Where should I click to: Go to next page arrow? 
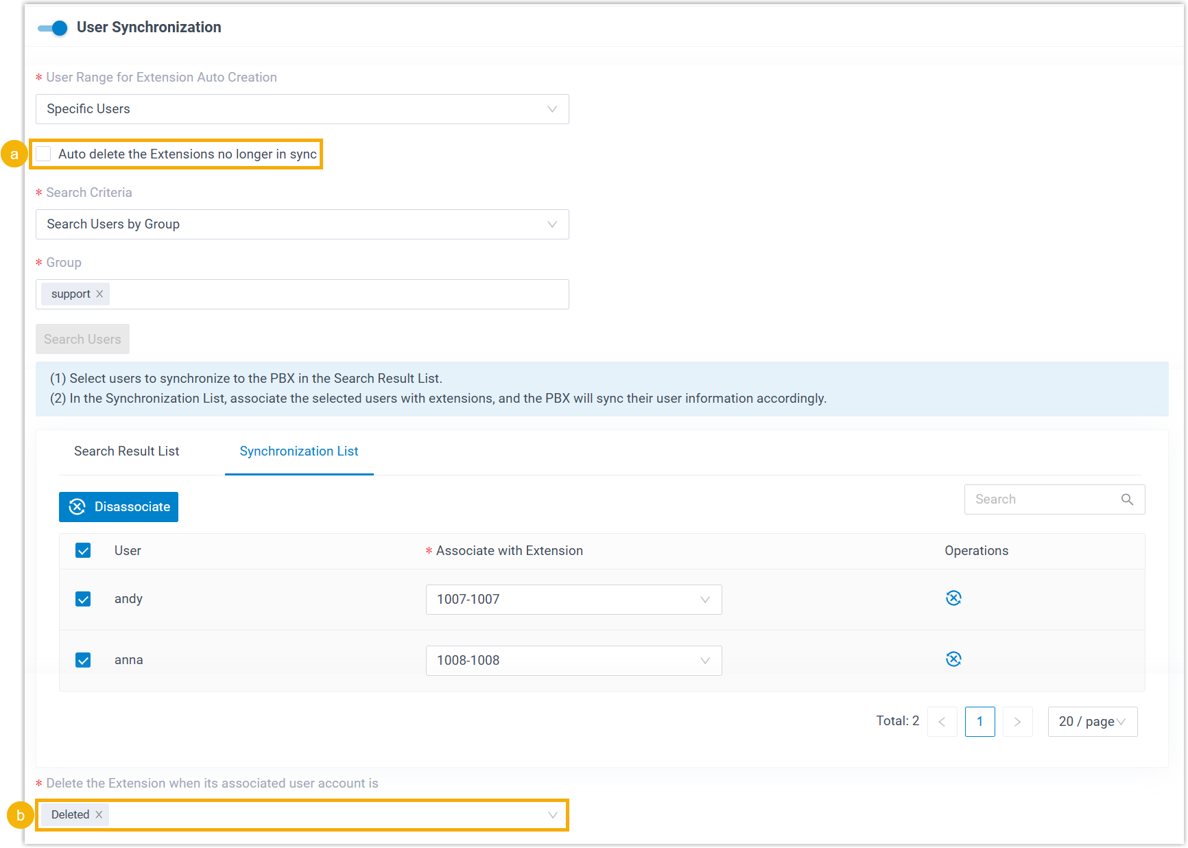click(x=1017, y=722)
